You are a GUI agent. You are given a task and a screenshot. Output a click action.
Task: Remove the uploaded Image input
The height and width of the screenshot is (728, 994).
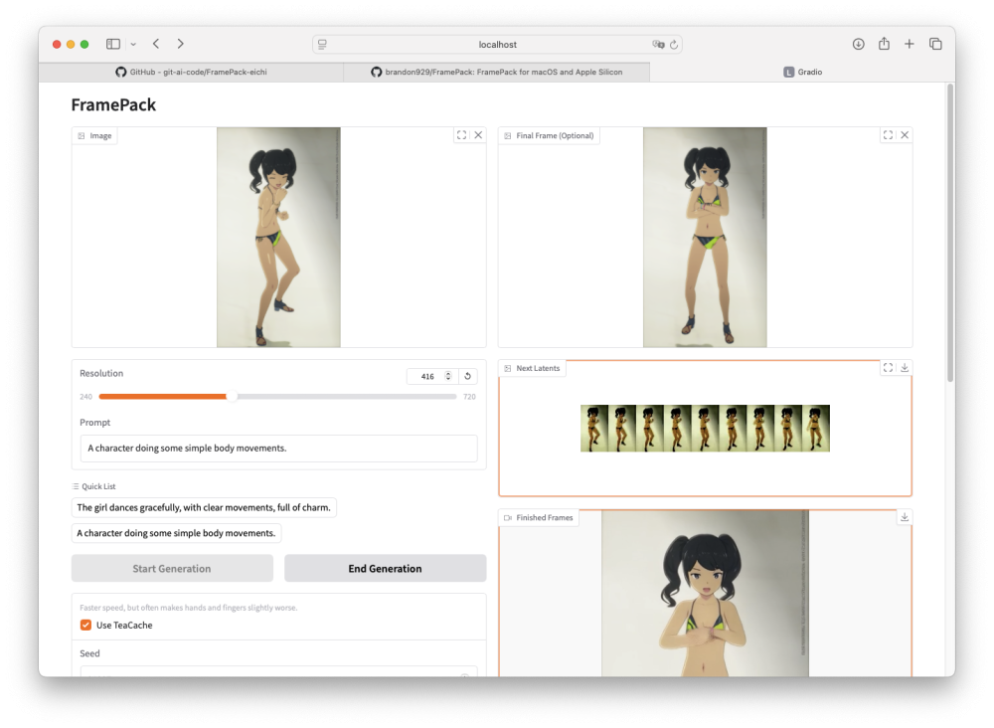[479, 135]
